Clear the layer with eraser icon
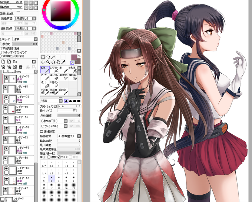The height and width of the screenshot is (202, 252). point(15,67)
